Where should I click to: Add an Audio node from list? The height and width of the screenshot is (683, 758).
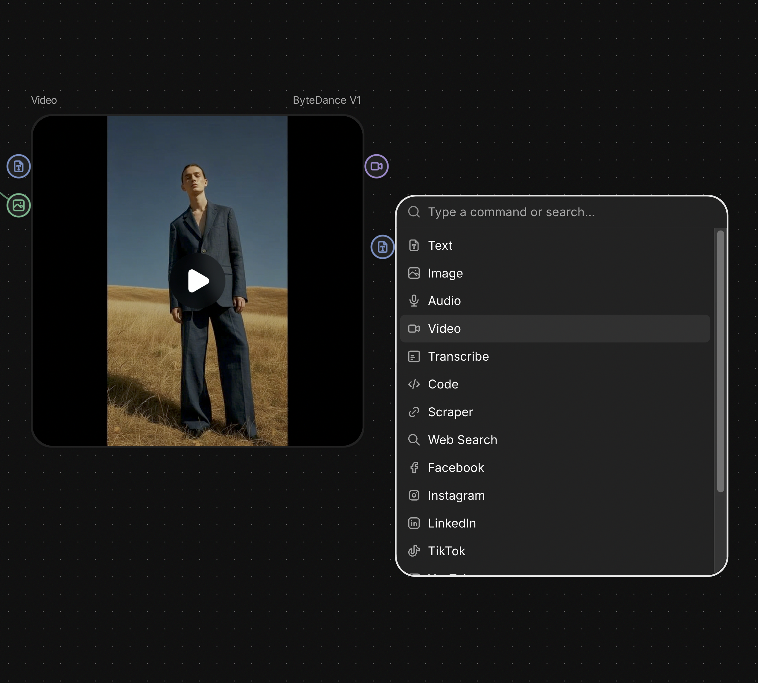click(x=444, y=301)
